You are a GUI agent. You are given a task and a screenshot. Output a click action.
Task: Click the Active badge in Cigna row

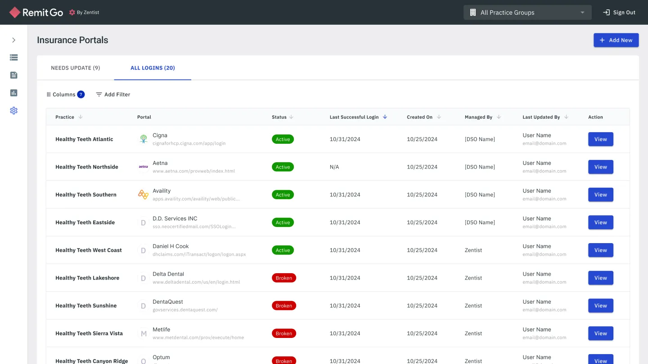click(283, 139)
